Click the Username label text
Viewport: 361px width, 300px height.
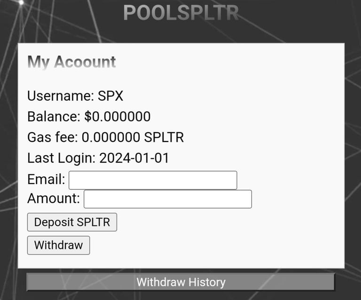60,96
